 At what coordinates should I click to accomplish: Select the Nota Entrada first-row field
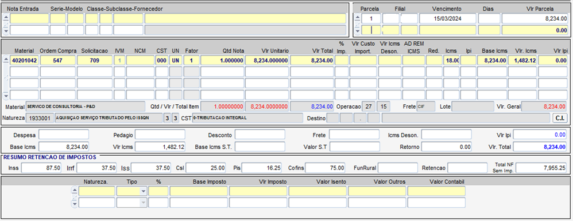click(29, 18)
